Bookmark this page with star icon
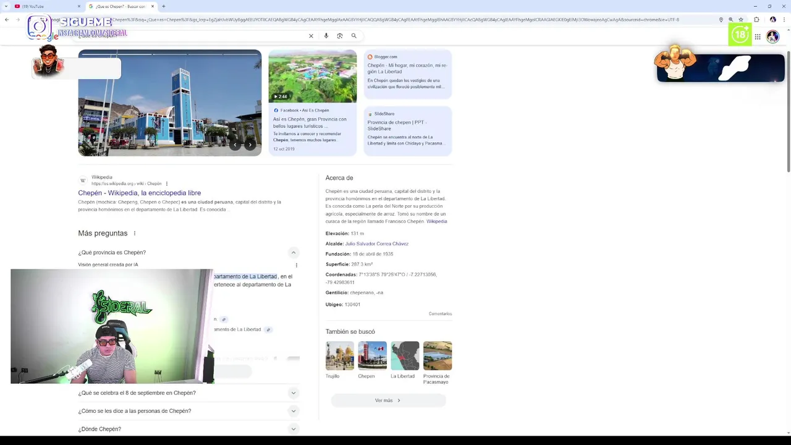Screen dimensions: 791x445 (x=741, y=20)
